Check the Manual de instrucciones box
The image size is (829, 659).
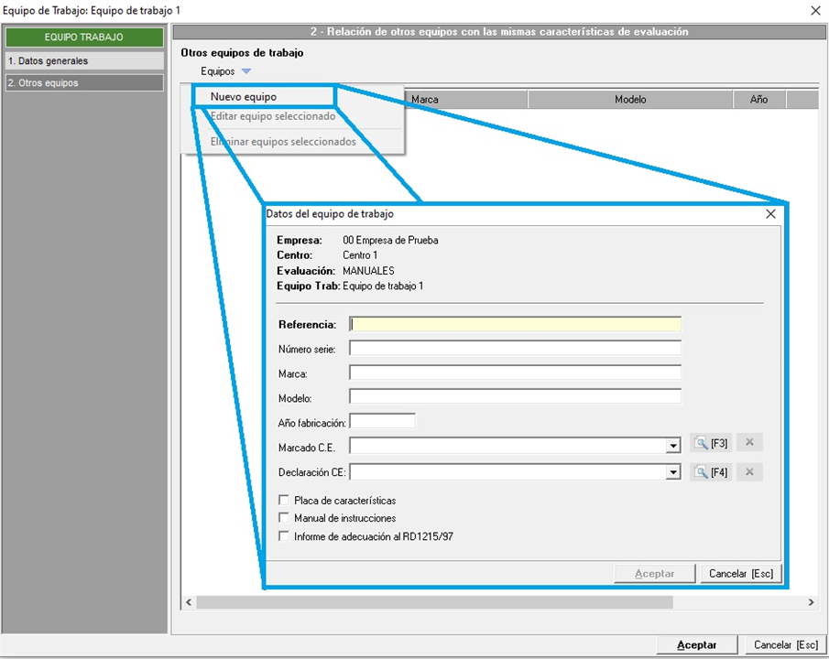coord(284,518)
